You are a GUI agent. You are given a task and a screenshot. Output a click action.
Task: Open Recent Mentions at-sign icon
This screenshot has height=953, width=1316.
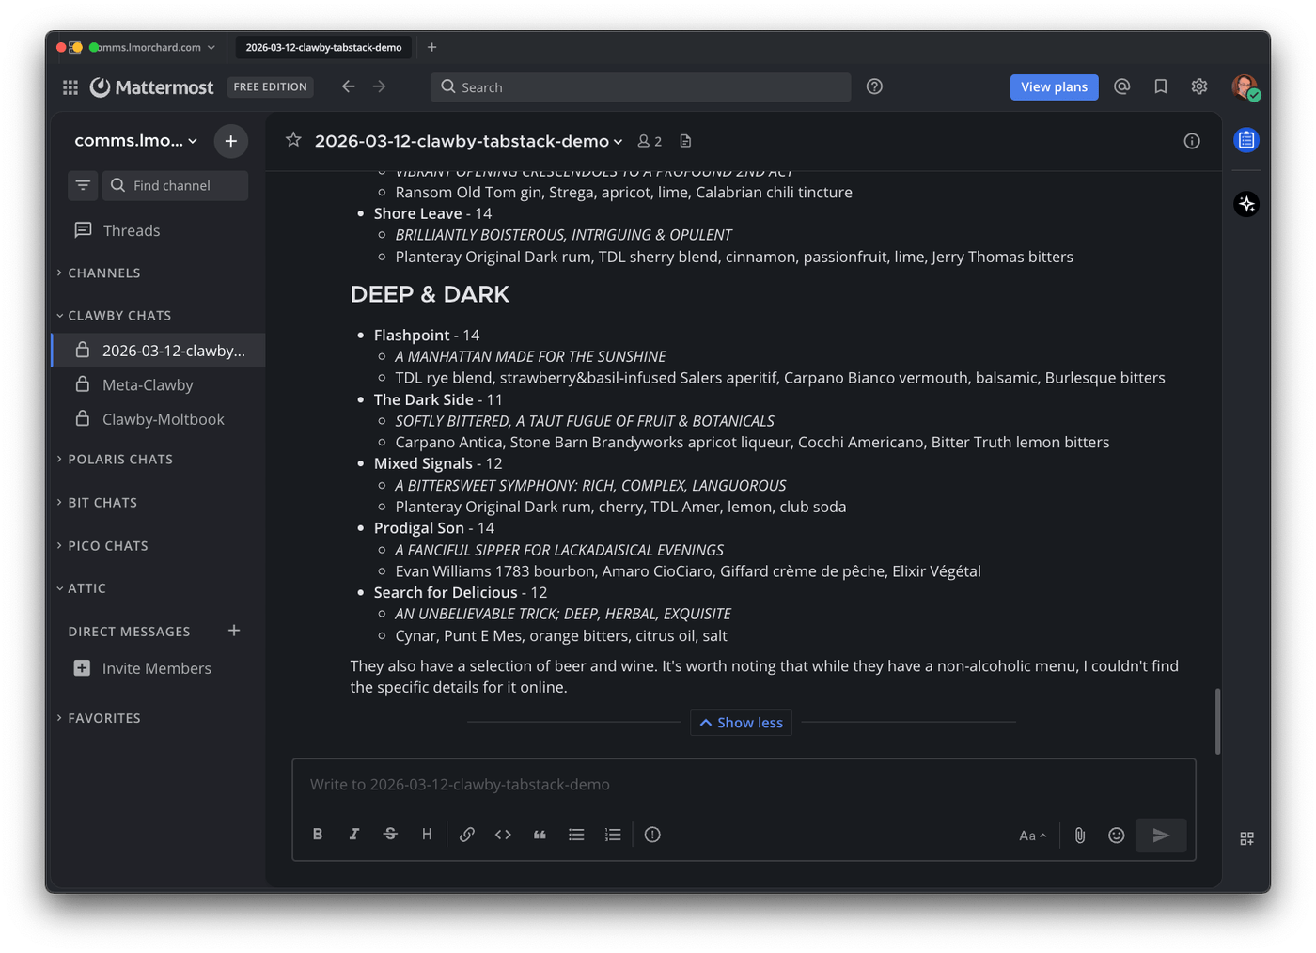coord(1121,86)
